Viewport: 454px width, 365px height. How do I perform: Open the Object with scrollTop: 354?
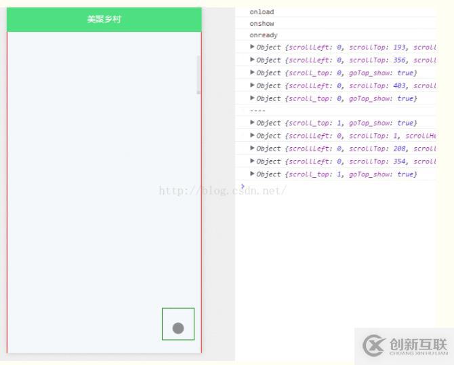[253, 161]
